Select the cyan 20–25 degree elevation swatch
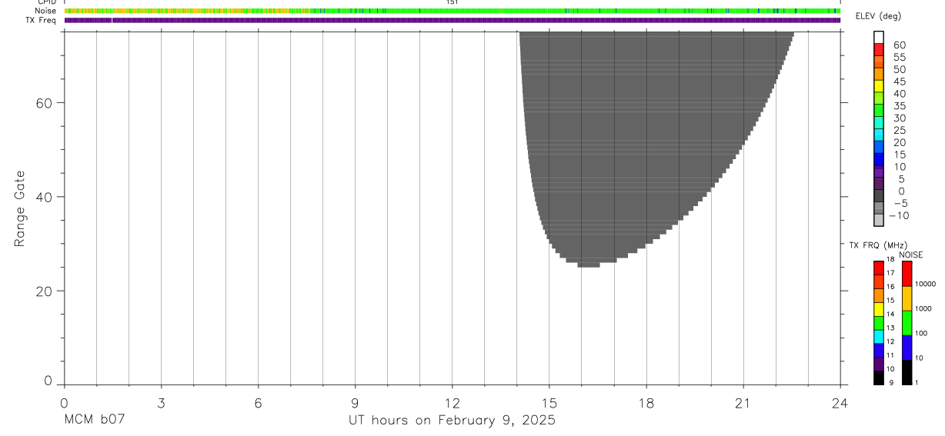The height and width of the screenshot is (436, 945). pos(879,135)
